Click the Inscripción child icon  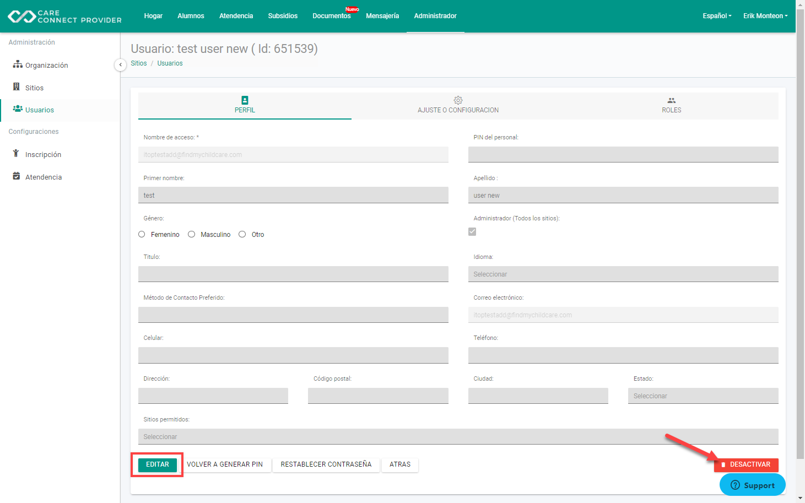(x=16, y=154)
